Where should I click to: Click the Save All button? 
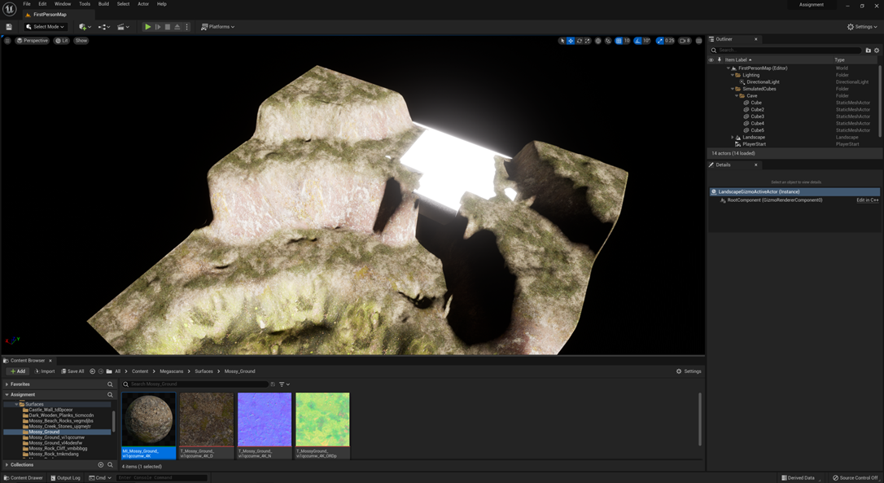click(72, 371)
